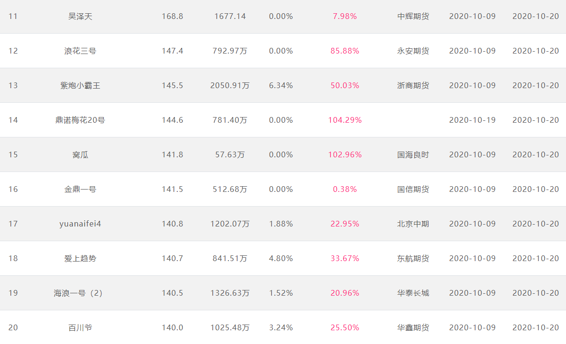Select 永安期货 futures company
Viewport: 566px width, 344px height.
click(413, 51)
